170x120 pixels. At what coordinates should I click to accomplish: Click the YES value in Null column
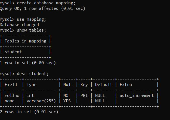coord(67,101)
